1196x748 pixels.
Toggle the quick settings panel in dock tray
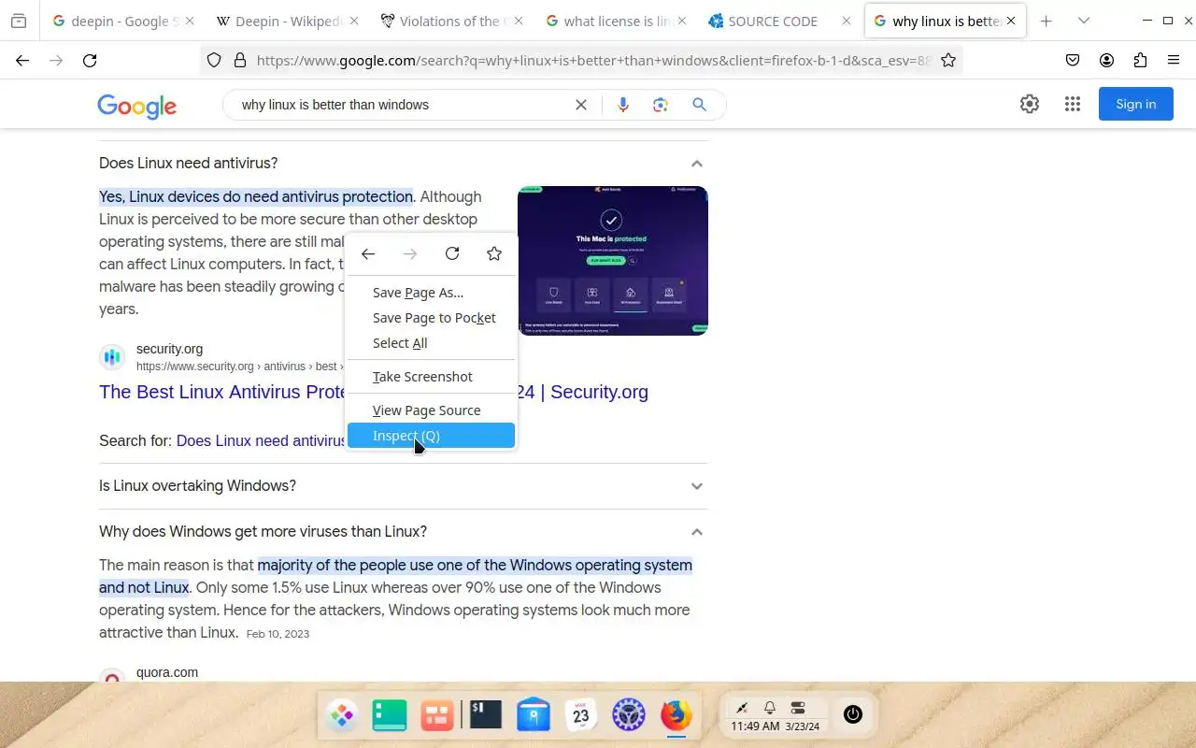coord(798,708)
